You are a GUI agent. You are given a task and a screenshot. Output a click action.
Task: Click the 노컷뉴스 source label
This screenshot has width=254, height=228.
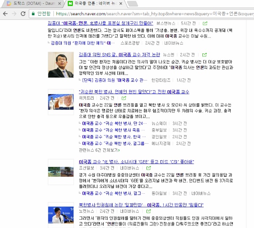tap(86, 211)
